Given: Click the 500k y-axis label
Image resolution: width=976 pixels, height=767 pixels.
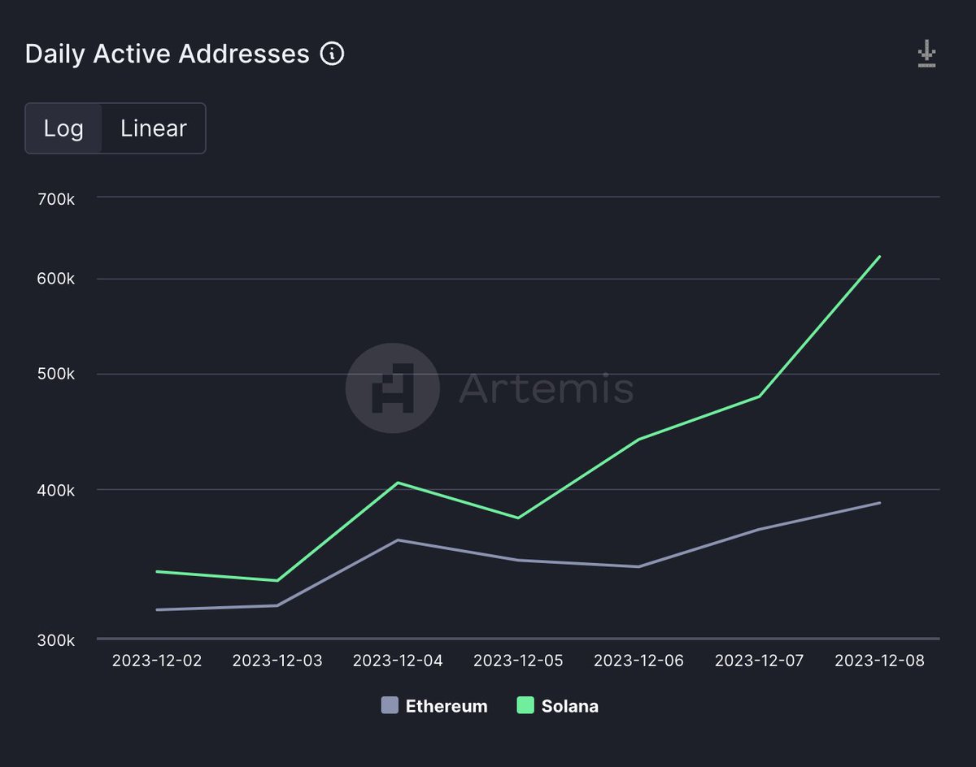Looking at the screenshot, I should click(58, 375).
